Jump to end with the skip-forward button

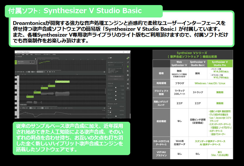[55, 72]
